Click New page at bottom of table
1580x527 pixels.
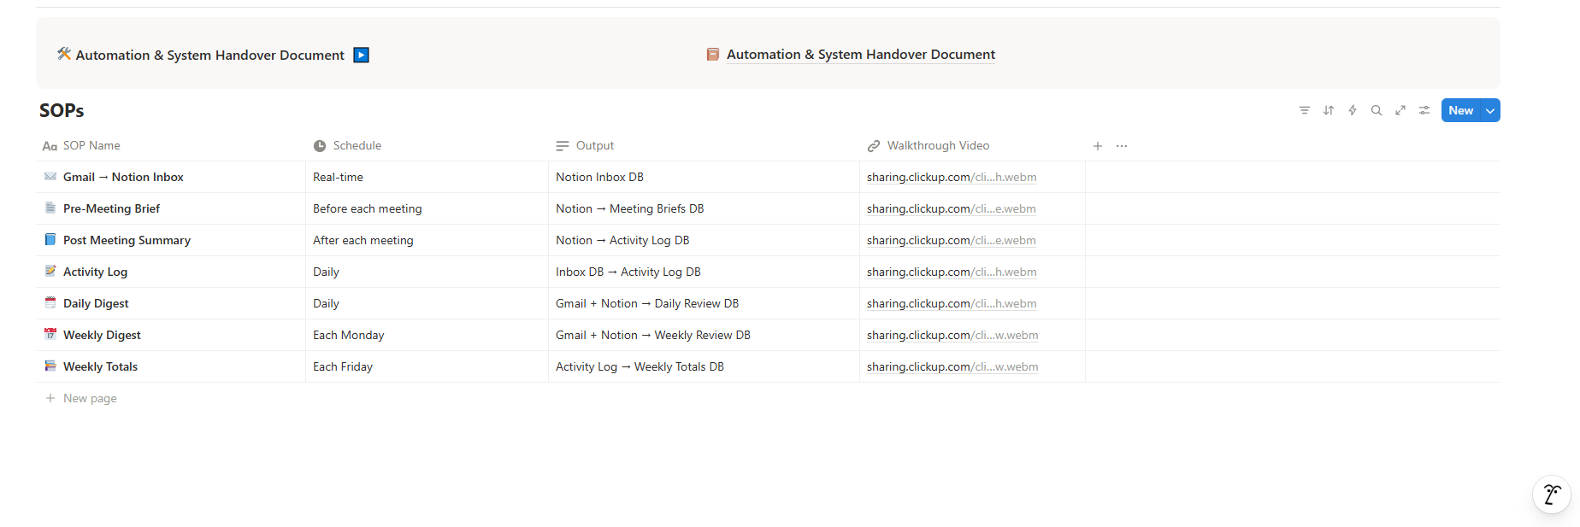tap(90, 398)
